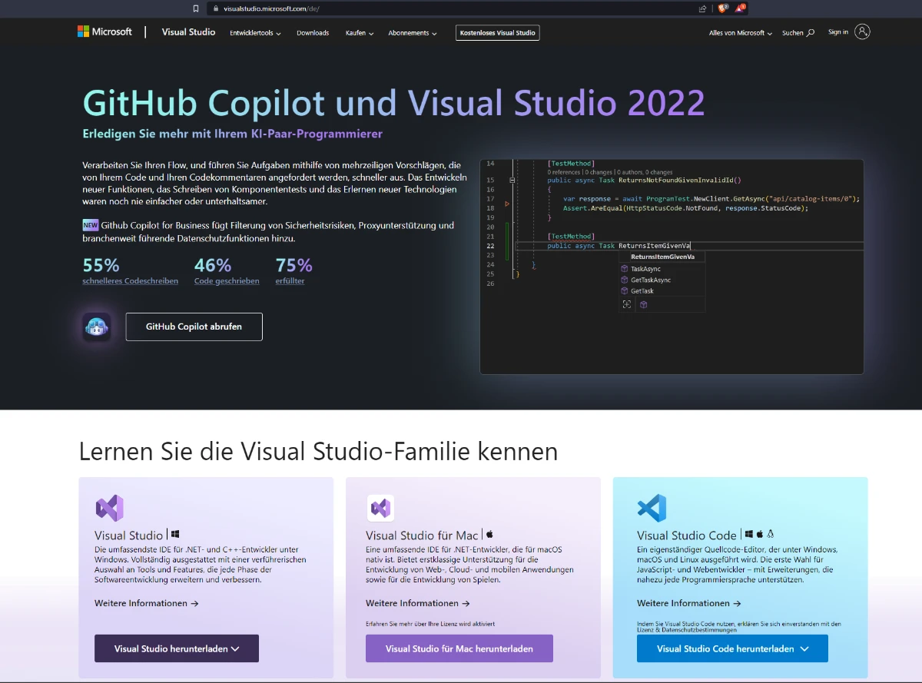Click the 46% statistic
922x683 pixels.
pyautogui.click(x=213, y=265)
